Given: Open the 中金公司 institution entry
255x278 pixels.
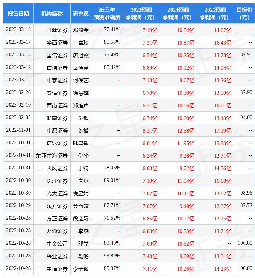Looking at the screenshot, I should click(57, 244).
